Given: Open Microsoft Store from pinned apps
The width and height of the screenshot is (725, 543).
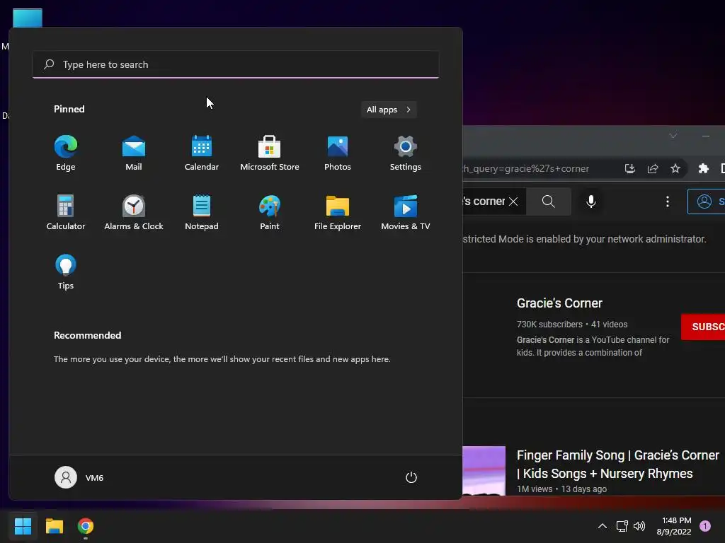Looking at the screenshot, I should pyautogui.click(x=270, y=153).
